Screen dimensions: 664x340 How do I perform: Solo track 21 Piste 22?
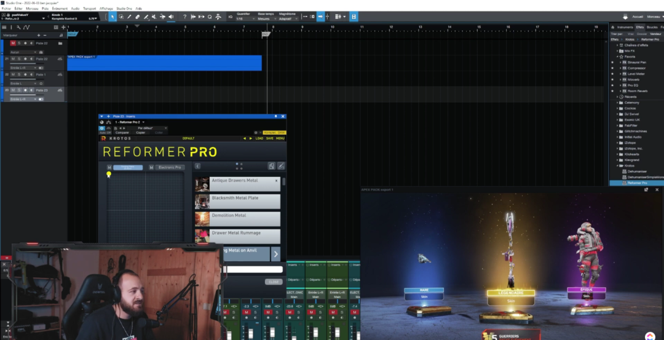click(x=19, y=59)
